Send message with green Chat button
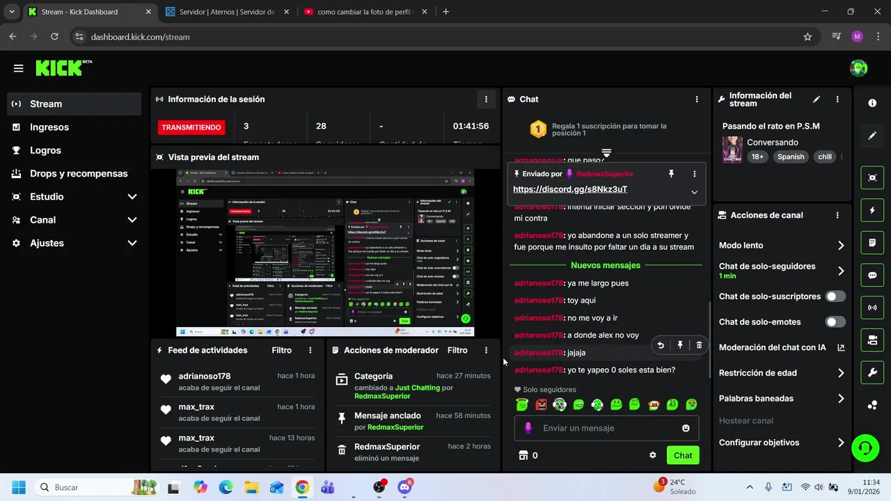Screen dimensions: 891x501 683,455
